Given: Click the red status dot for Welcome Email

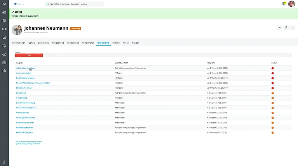Looking at the screenshot, I should 272,88.
